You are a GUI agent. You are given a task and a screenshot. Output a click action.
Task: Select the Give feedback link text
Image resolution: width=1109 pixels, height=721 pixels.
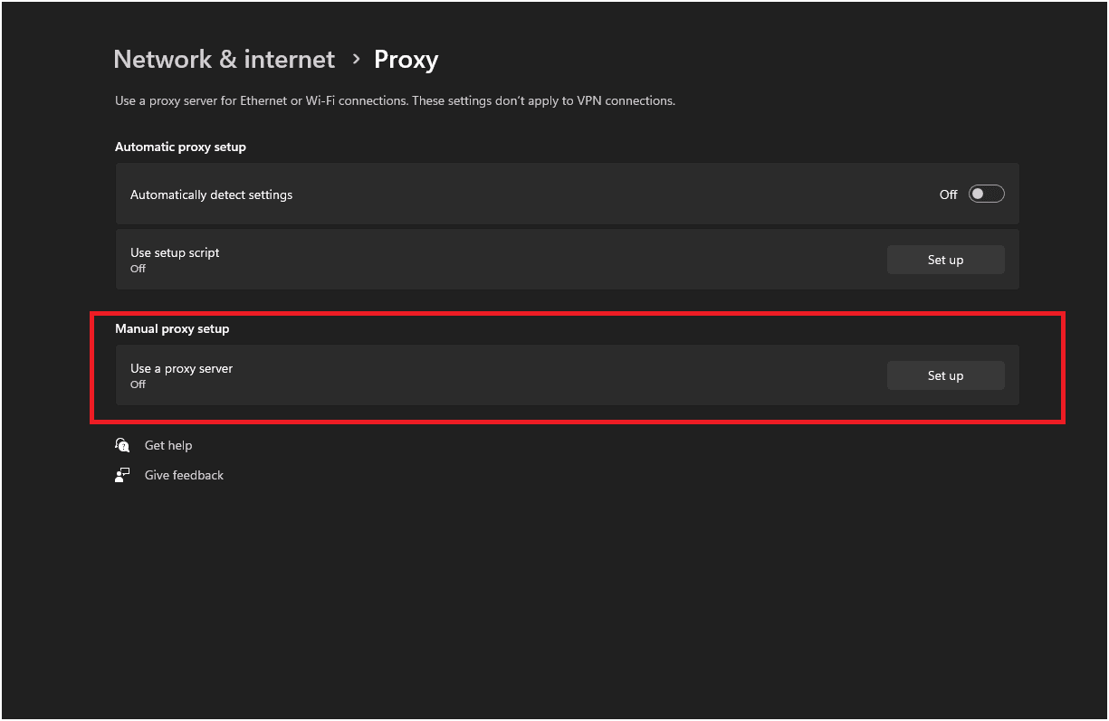pos(184,474)
